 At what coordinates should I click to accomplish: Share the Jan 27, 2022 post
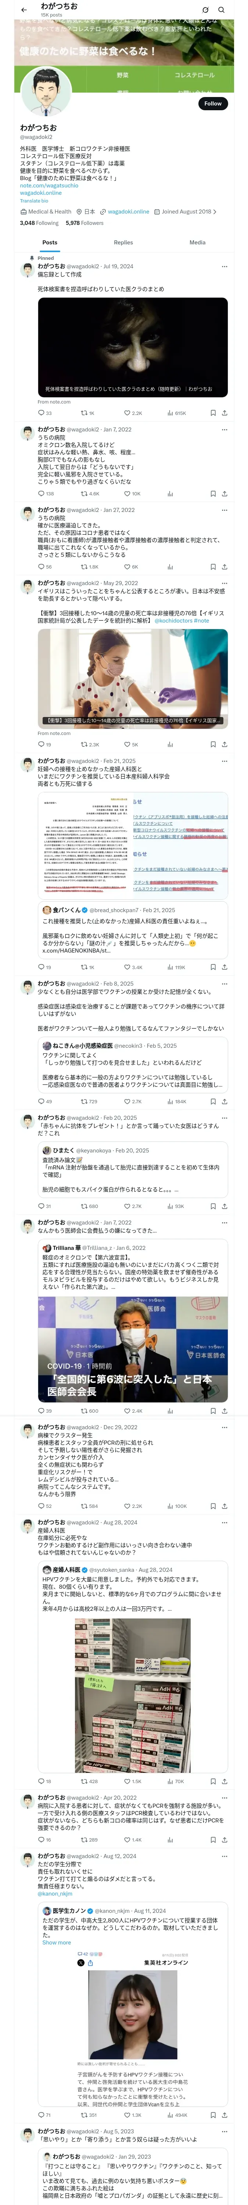click(224, 567)
